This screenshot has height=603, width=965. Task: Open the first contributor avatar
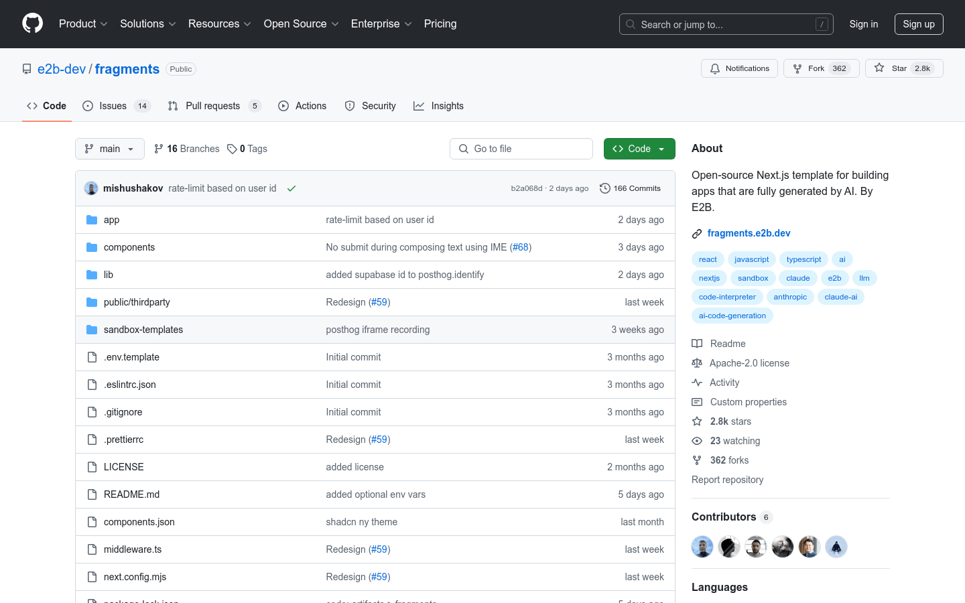click(702, 547)
